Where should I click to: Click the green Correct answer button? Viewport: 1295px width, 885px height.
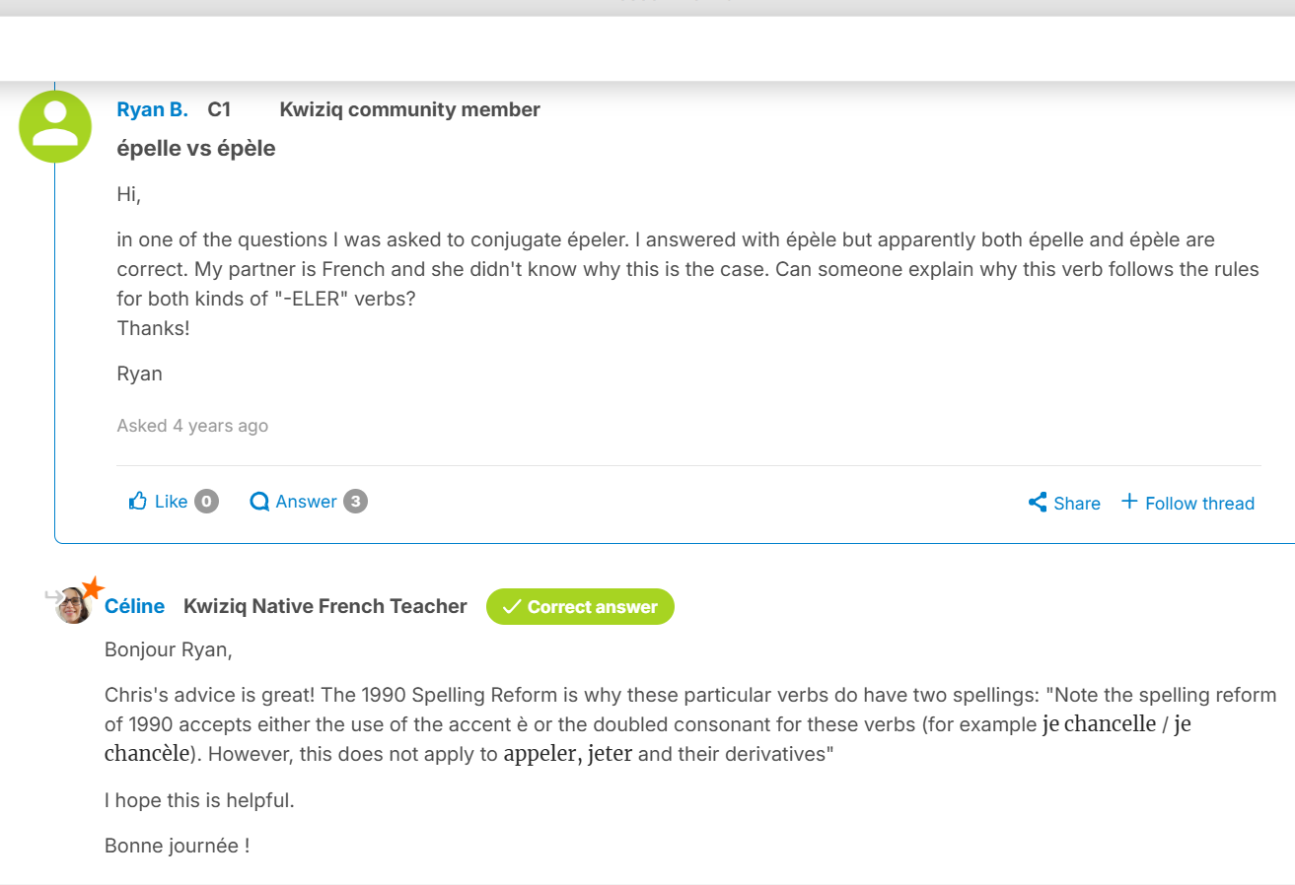(x=580, y=606)
